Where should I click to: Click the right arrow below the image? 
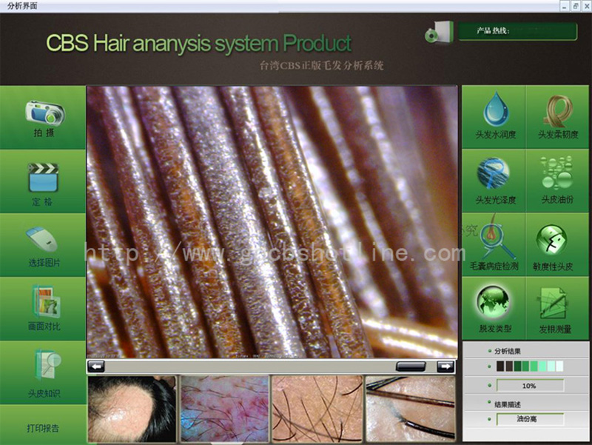click(x=445, y=366)
